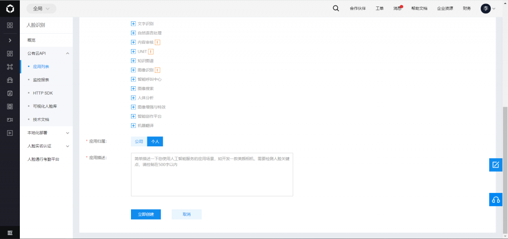
Task: Open 可视化人脸库 in the side menu
Action: 46,106
